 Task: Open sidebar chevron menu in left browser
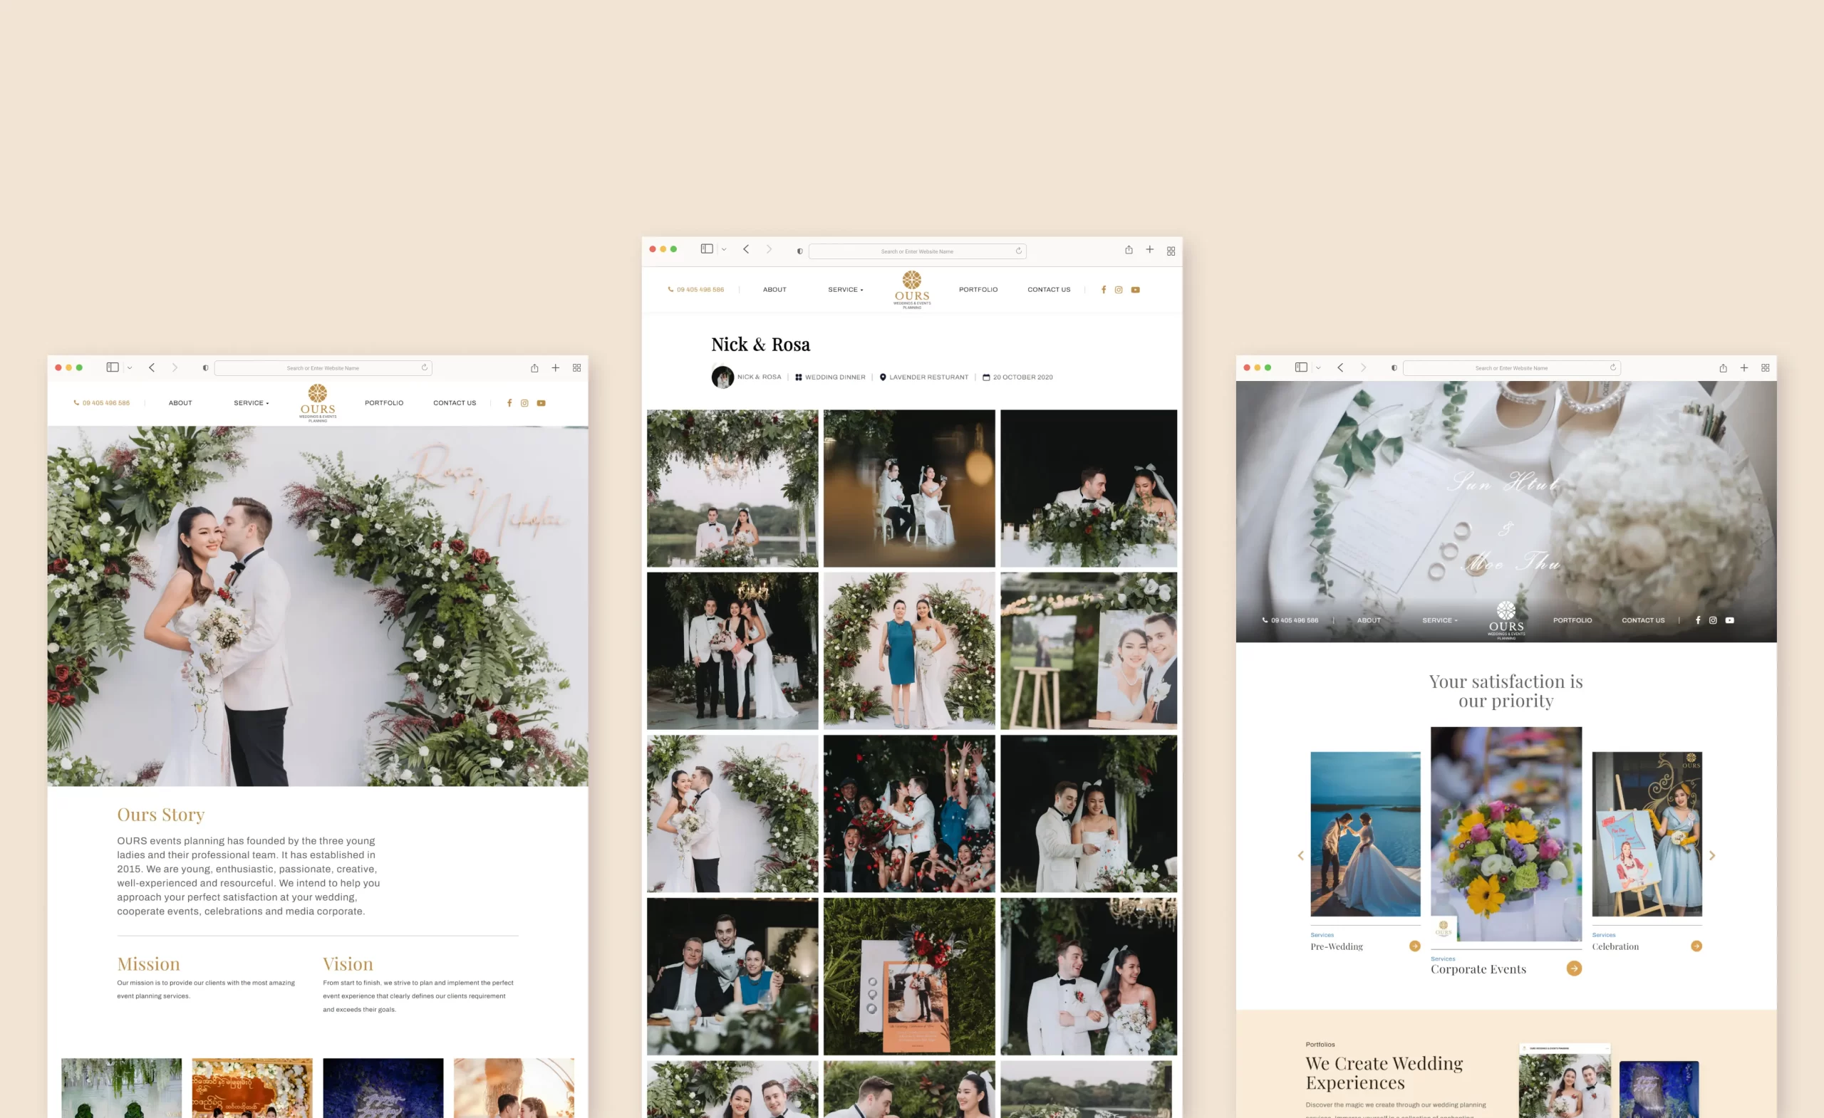pos(130,367)
